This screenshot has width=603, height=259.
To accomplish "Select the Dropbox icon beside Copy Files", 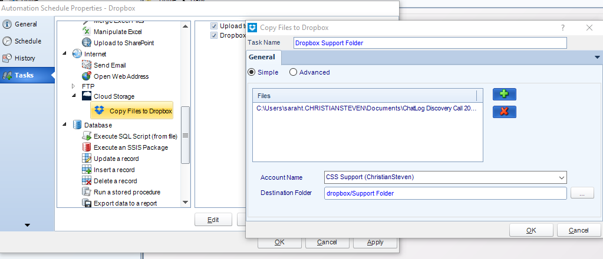I will pyautogui.click(x=99, y=111).
